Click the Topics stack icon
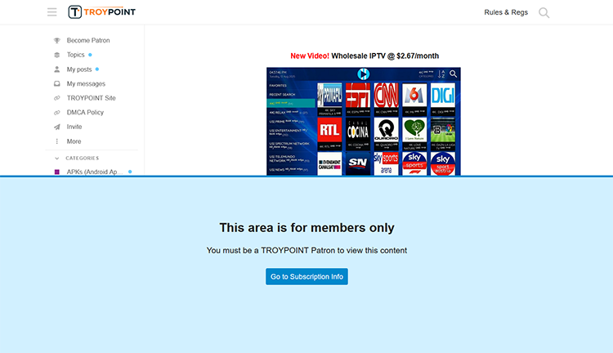The width and height of the screenshot is (613, 353). pos(56,55)
